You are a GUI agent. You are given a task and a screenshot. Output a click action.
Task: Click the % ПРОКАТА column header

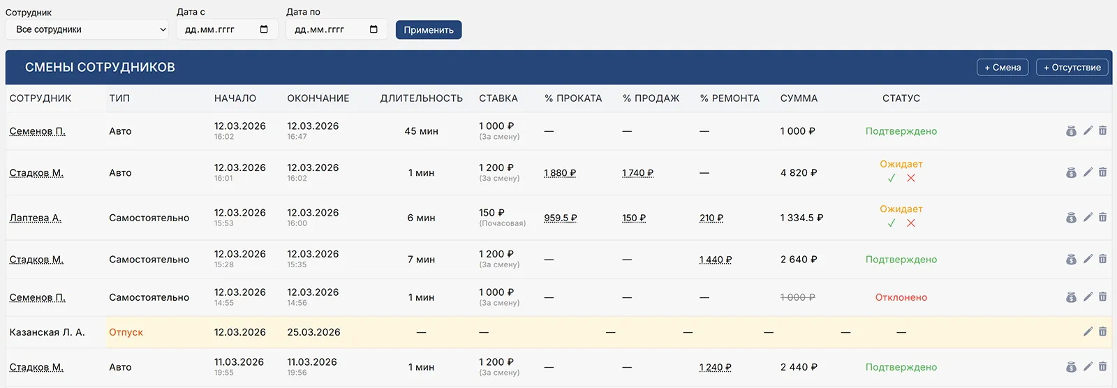coord(573,98)
